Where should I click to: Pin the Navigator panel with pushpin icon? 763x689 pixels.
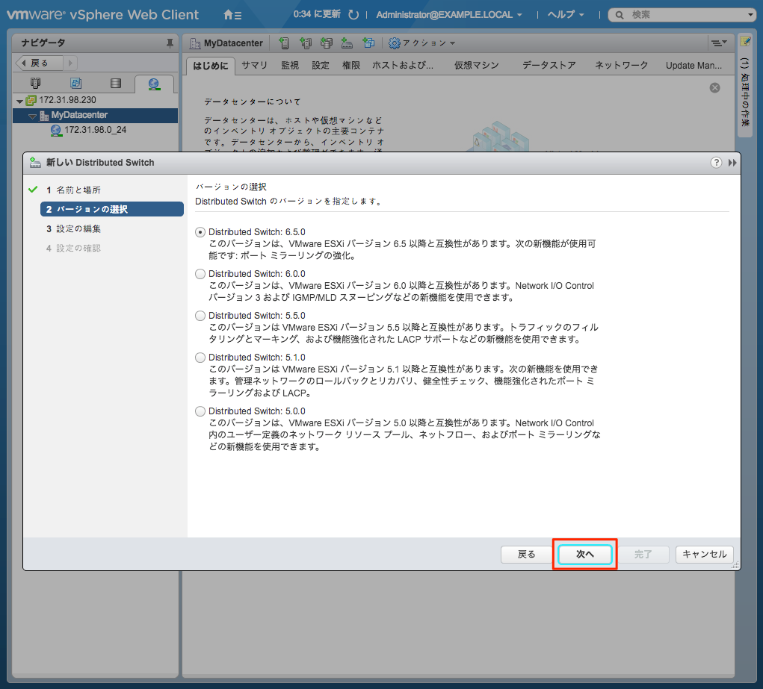[170, 43]
